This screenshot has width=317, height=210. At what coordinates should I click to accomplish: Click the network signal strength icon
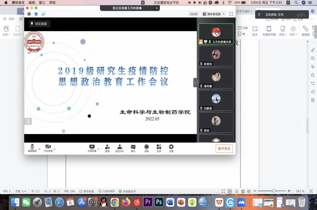43,14
